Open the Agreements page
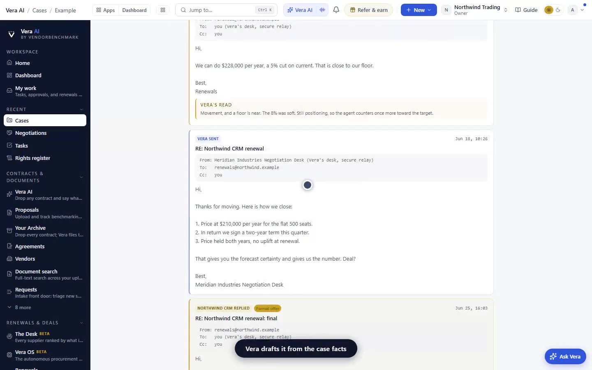 pyautogui.click(x=45, y=246)
